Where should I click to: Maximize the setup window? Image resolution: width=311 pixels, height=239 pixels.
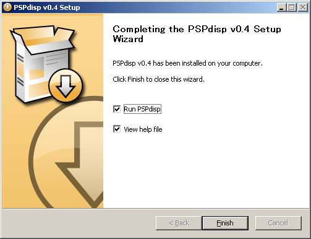292,7
